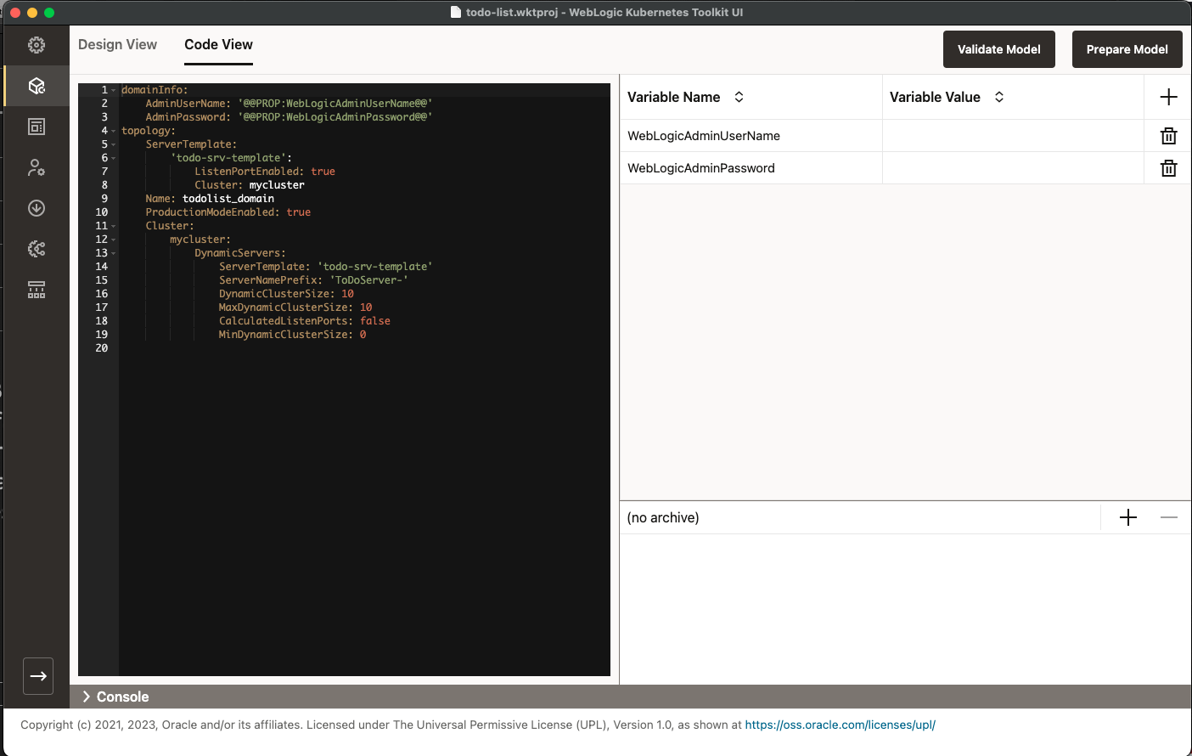
Task: Click the AdminPassword line in code editor
Action: [x=289, y=117]
